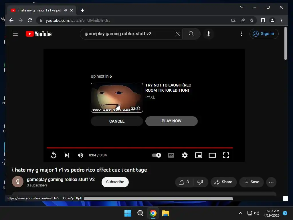The image size is (293, 220).
Task: Click the red video progress bar
Action: (140, 148)
